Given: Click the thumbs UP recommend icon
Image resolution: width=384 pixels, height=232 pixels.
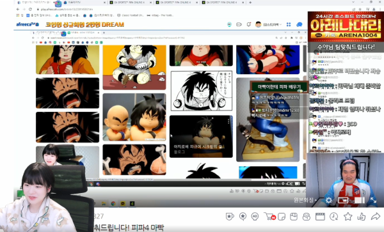Looking at the screenshot, I should tap(362, 217).
